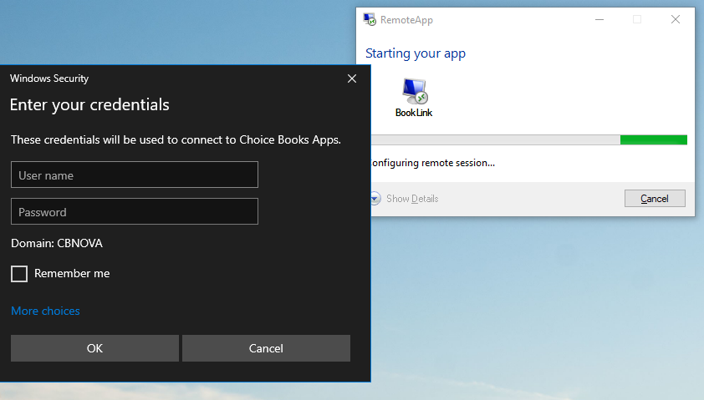Viewport: 704px width, 400px height.
Task: Close the Windows Security dialog
Action: click(352, 78)
